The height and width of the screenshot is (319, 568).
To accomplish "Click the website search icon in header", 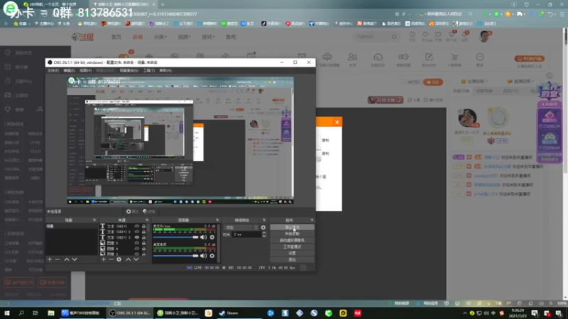I will 394,37.
